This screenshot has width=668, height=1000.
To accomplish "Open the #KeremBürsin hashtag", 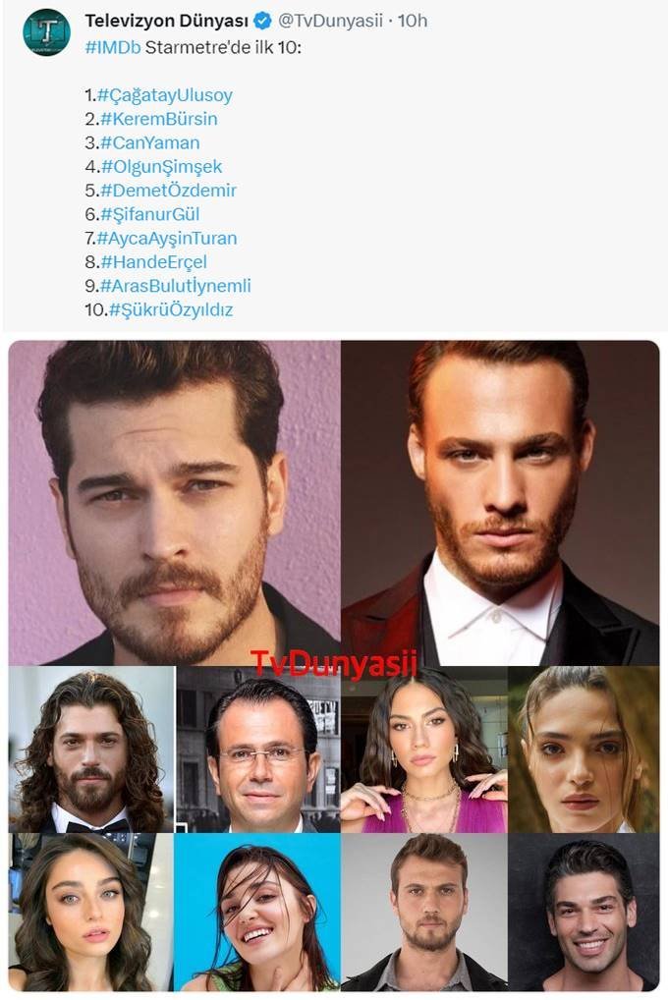I will (x=159, y=119).
